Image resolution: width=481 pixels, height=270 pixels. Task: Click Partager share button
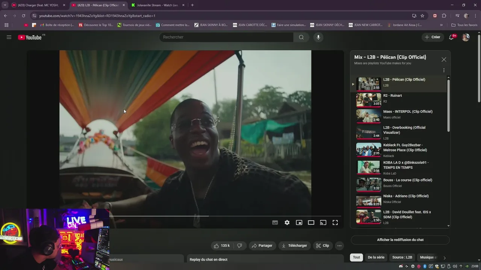pyautogui.click(x=262, y=246)
